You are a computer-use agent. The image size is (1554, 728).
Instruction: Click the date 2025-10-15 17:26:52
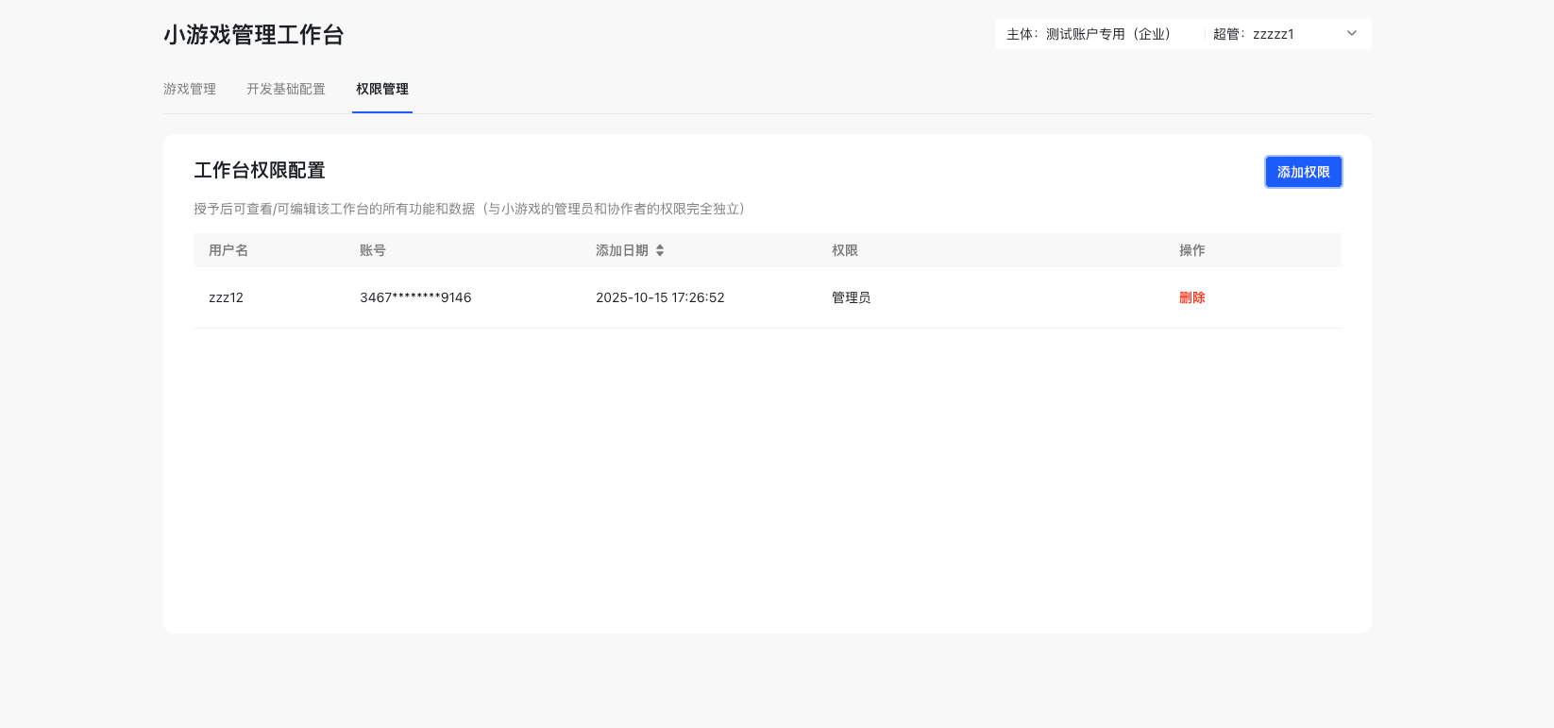[x=660, y=297]
